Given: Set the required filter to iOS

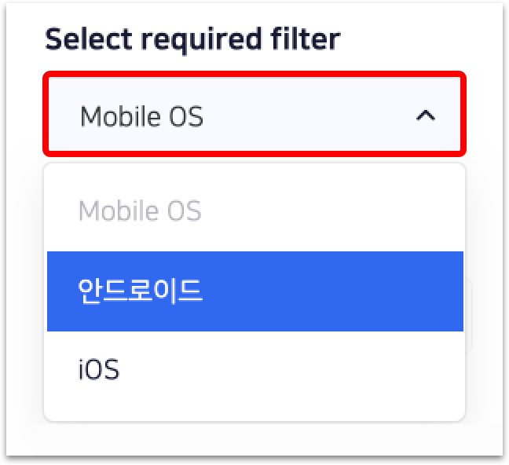Looking at the screenshot, I should pos(99,369).
